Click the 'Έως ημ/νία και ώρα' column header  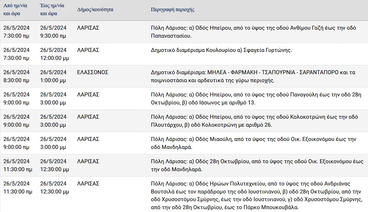pyautogui.click(x=52, y=9)
